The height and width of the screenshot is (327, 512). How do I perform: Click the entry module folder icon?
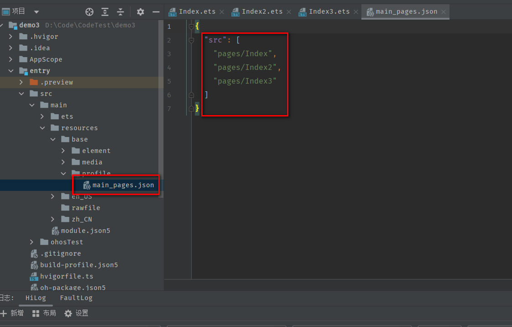[x=24, y=71]
